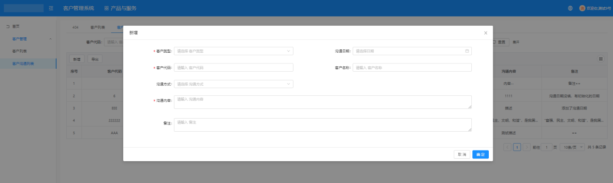Focus the 客户代码 input in dialog

(234, 67)
